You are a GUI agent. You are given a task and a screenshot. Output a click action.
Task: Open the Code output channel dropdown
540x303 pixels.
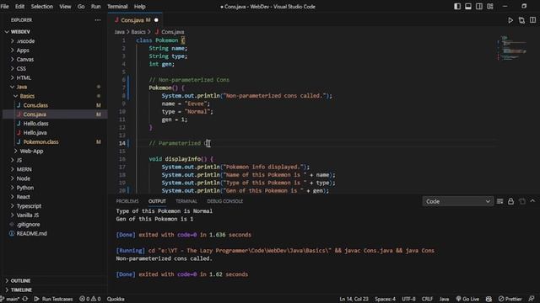pyautogui.click(x=457, y=201)
